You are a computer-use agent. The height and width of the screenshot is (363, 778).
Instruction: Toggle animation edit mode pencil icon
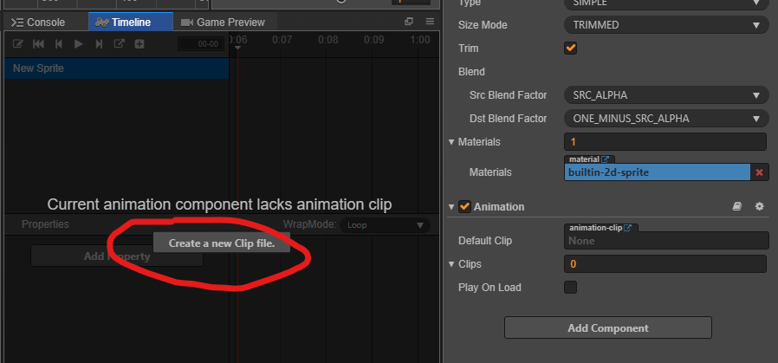pyautogui.click(x=17, y=43)
